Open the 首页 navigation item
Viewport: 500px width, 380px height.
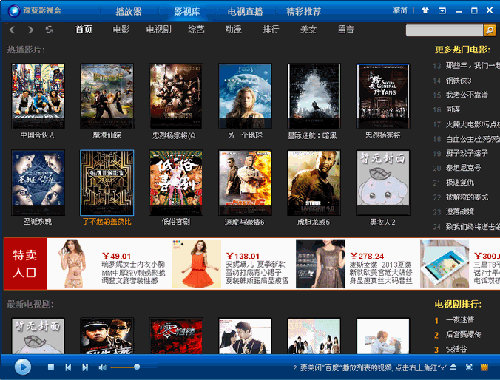pos(84,30)
